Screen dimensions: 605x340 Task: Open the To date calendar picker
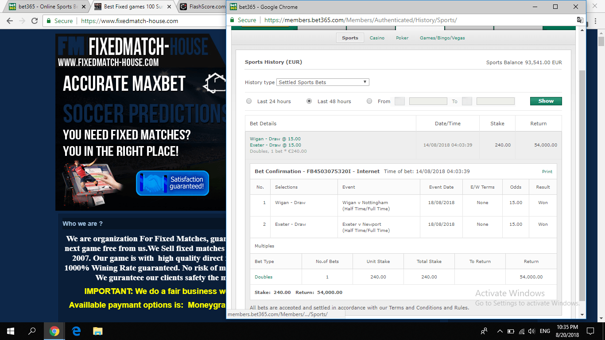[x=467, y=101]
